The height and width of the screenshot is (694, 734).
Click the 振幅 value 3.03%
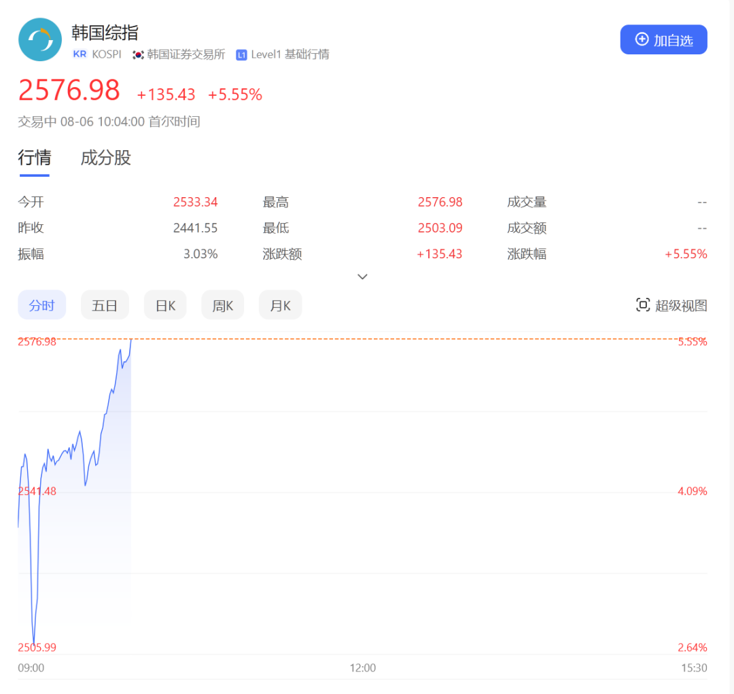click(200, 254)
